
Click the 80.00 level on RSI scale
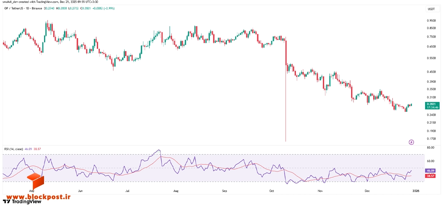point(430,147)
